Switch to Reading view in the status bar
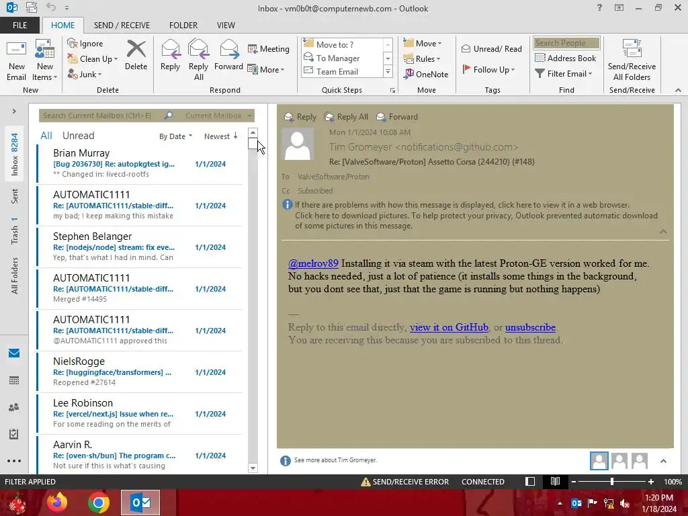Viewport: 688px width, 516px height. (555, 481)
